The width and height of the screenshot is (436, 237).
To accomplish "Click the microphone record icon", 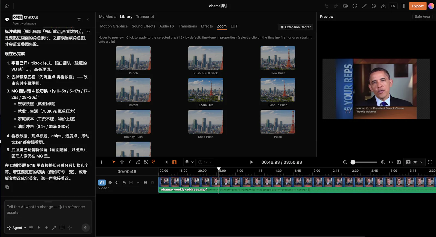I will tap(187, 162).
